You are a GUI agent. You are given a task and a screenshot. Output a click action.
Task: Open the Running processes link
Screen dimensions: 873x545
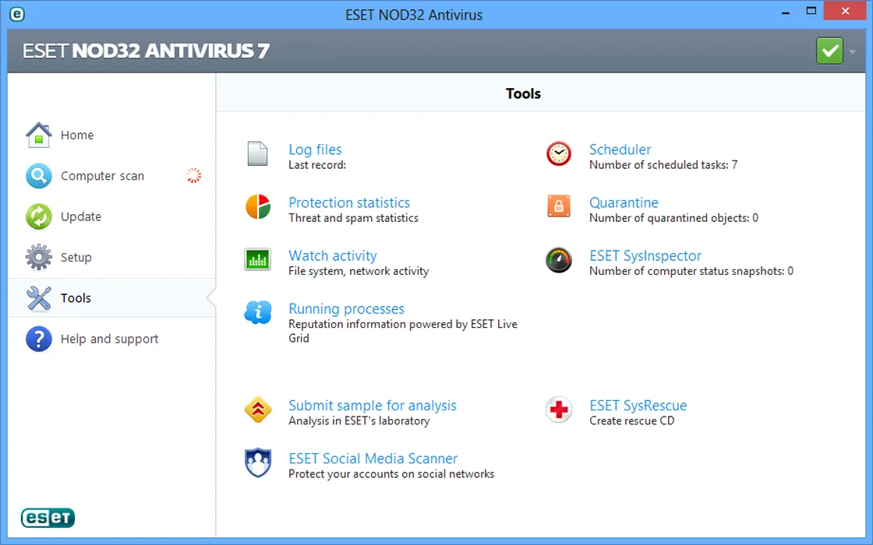click(346, 308)
